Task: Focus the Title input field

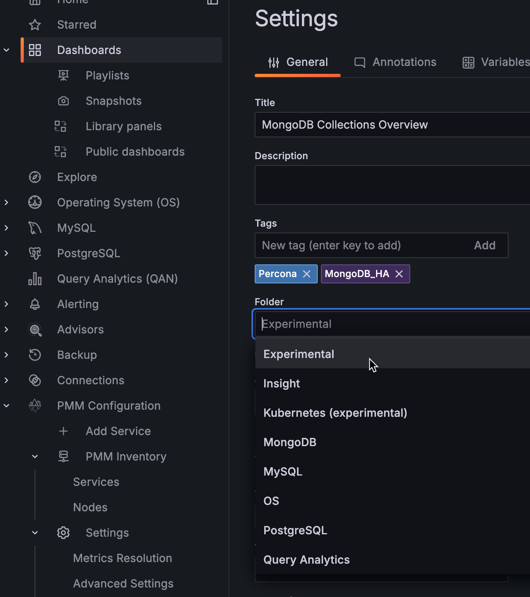Action: click(392, 125)
